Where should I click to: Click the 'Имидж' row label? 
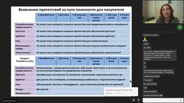point(25,89)
